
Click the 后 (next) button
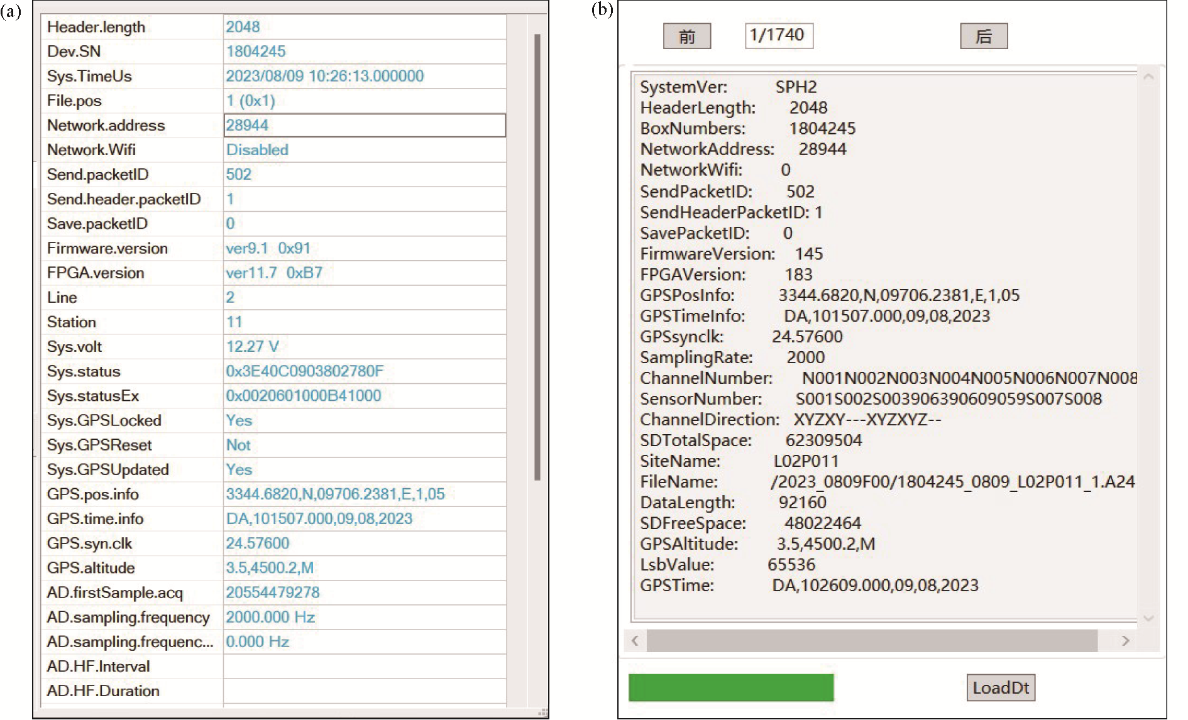[984, 36]
